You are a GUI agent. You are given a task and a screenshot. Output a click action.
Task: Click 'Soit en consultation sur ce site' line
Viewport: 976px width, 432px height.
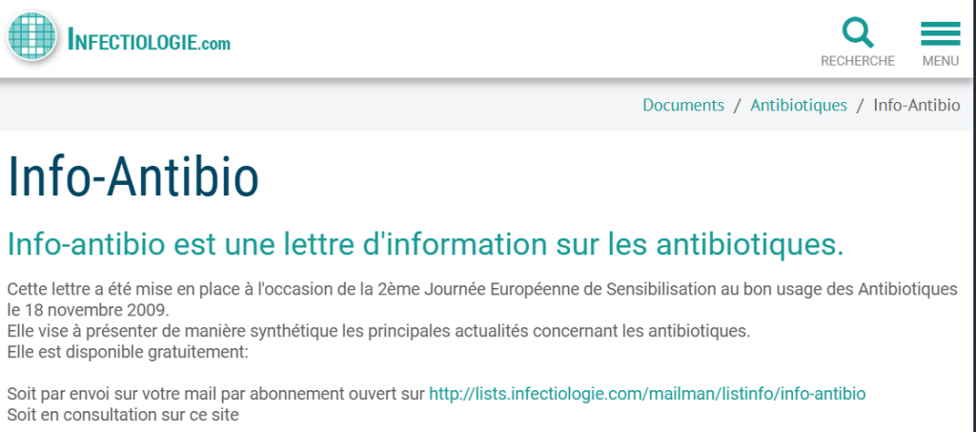pyautogui.click(x=122, y=415)
